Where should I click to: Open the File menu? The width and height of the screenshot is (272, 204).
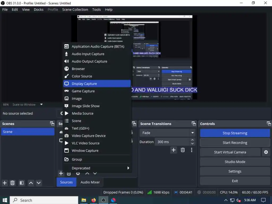(5, 10)
